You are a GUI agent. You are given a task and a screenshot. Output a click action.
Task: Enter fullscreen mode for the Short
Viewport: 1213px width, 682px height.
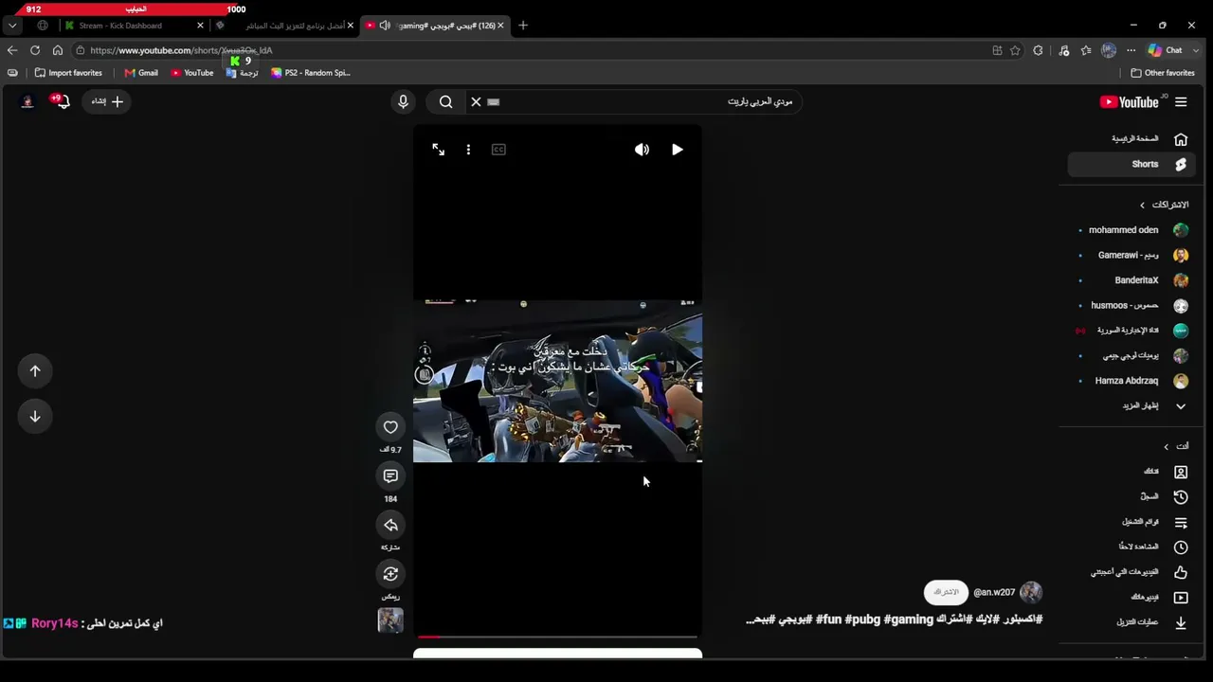tap(438, 150)
